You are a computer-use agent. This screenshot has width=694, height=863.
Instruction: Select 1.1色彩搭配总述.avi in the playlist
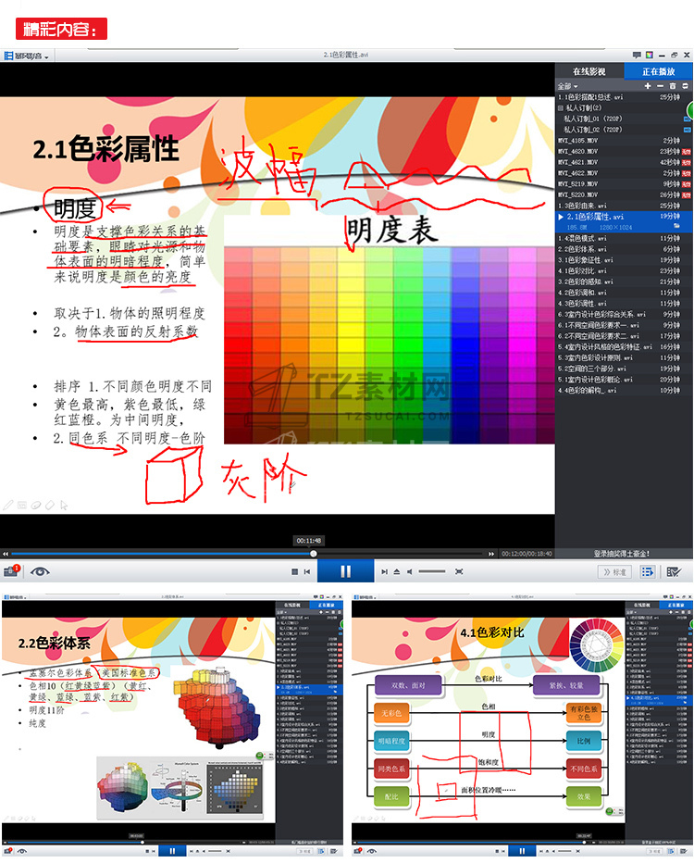coord(624,97)
